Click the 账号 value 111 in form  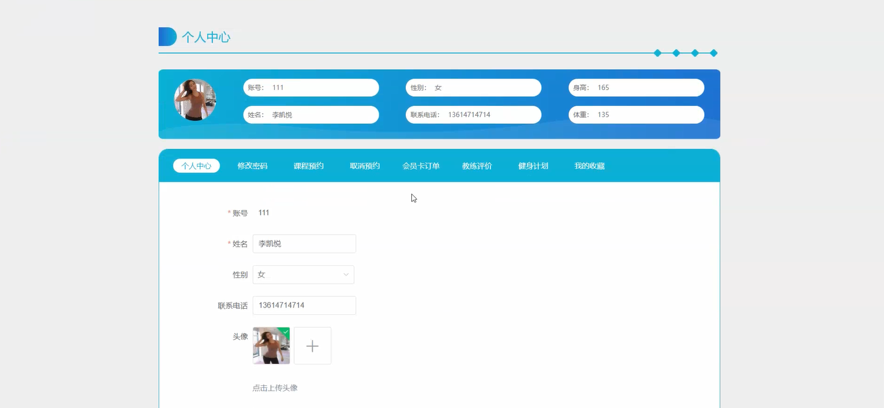264,213
